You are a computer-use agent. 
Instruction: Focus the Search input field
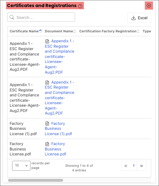(41, 17)
